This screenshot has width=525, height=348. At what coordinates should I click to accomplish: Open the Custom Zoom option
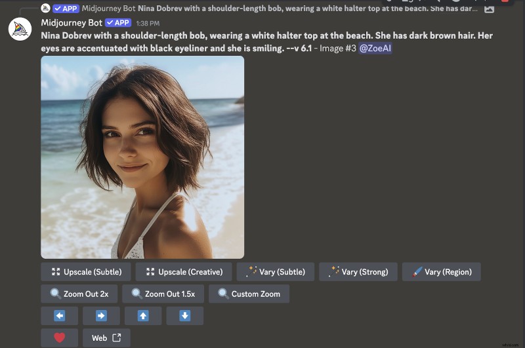click(249, 294)
